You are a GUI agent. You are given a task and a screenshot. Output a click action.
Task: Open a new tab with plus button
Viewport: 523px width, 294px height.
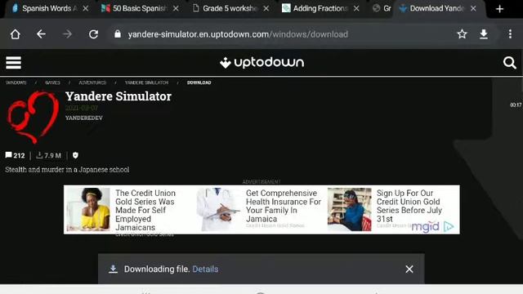point(499,9)
